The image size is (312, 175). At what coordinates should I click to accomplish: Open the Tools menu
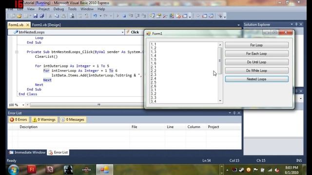72,9
